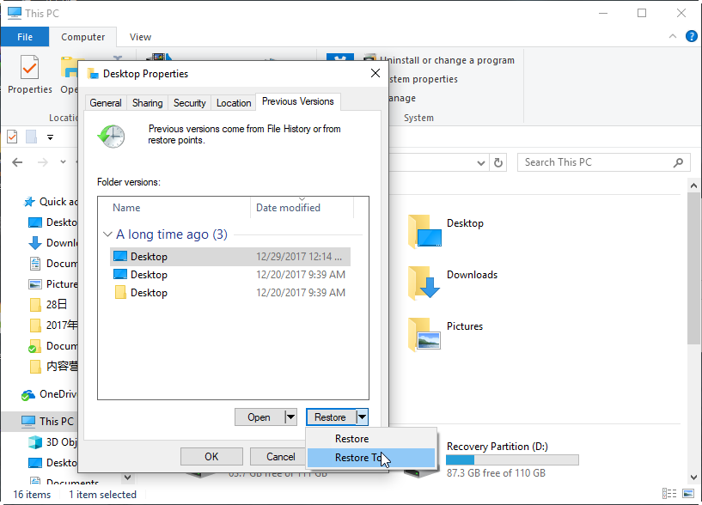Choose Restore from the dropdown menu
702x505 pixels.
click(371, 439)
